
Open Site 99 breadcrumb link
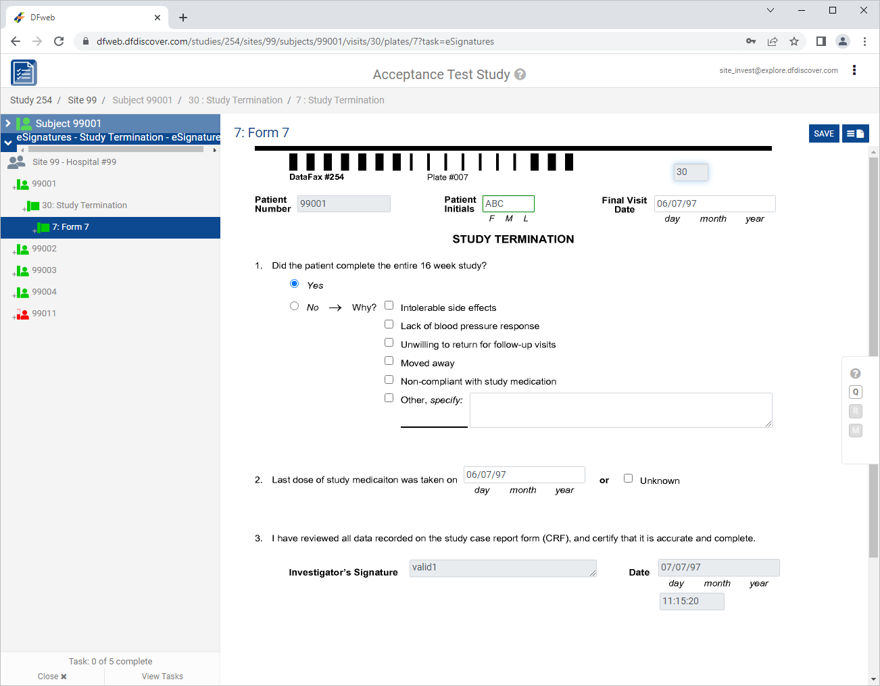(82, 100)
